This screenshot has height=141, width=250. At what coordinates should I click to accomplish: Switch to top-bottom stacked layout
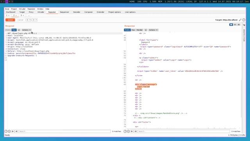[235, 25]
